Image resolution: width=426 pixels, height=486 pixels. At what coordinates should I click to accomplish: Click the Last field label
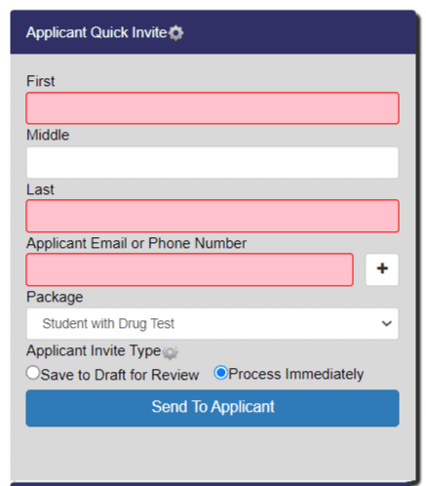click(40, 189)
